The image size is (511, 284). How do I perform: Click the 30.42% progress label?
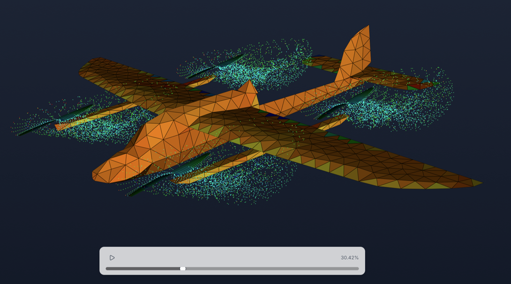point(350,257)
